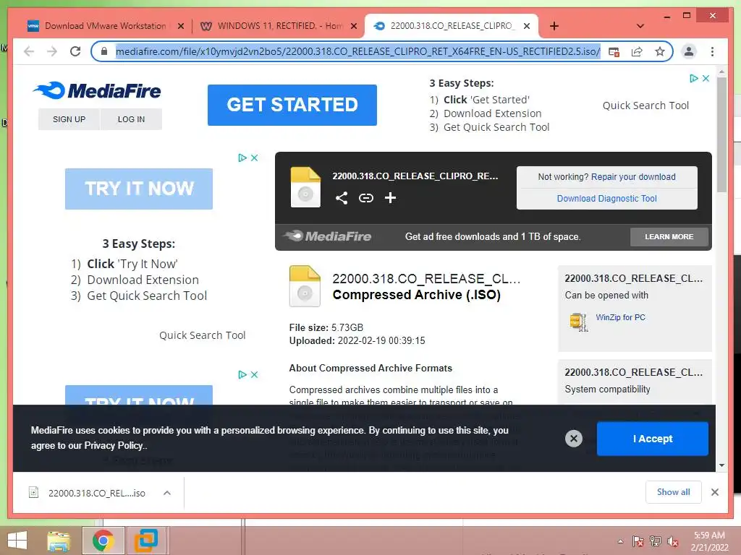Open the tab search dropdown arrow
The height and width of the screenshot is (555, 741).
[640, 26]
